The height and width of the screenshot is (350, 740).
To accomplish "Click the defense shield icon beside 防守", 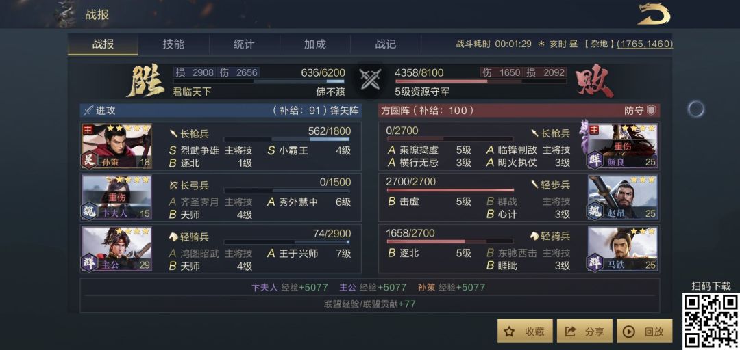I will pyautogui.click(x=651, y=110).
